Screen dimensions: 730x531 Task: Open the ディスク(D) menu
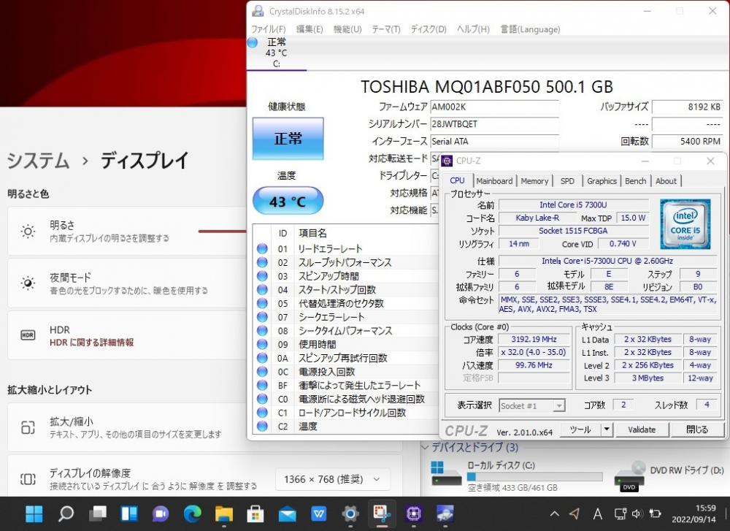[429, 29]
